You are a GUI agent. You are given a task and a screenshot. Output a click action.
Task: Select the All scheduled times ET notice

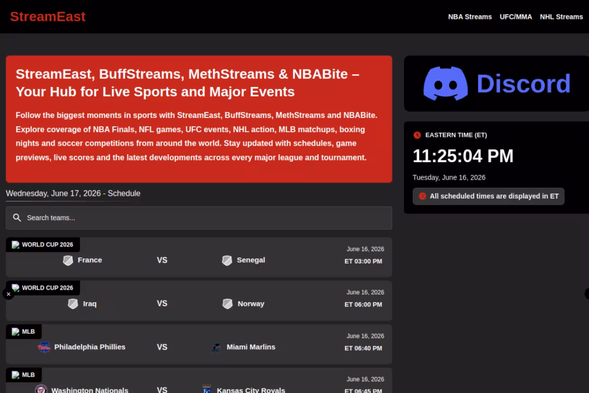pos(488,196)
